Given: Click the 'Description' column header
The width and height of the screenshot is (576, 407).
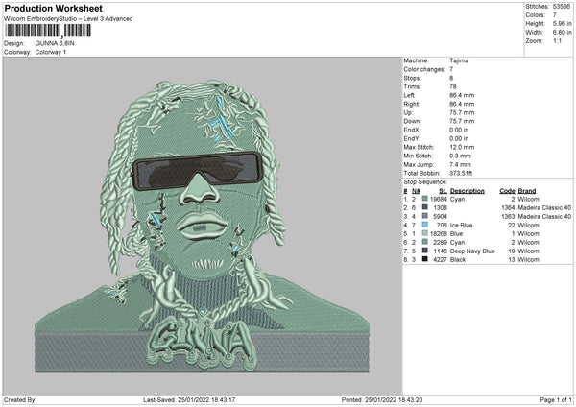Looking at the screenshot, I should [468, 191].
